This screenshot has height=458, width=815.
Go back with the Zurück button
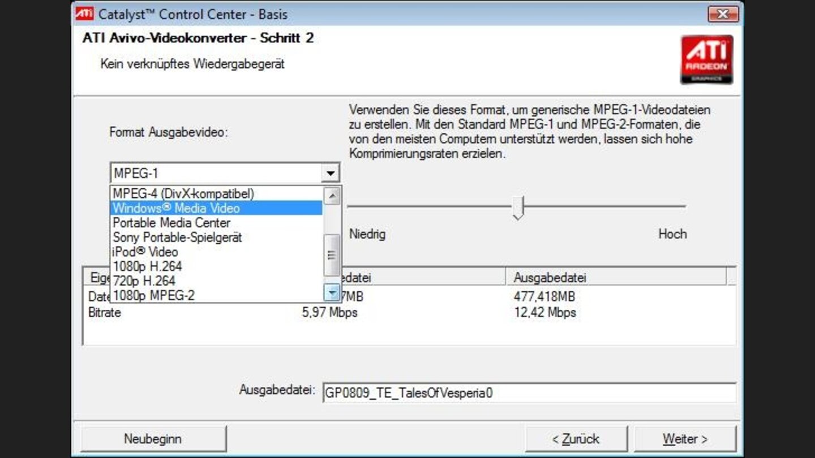pyautogui.click(x=576, y=439)
